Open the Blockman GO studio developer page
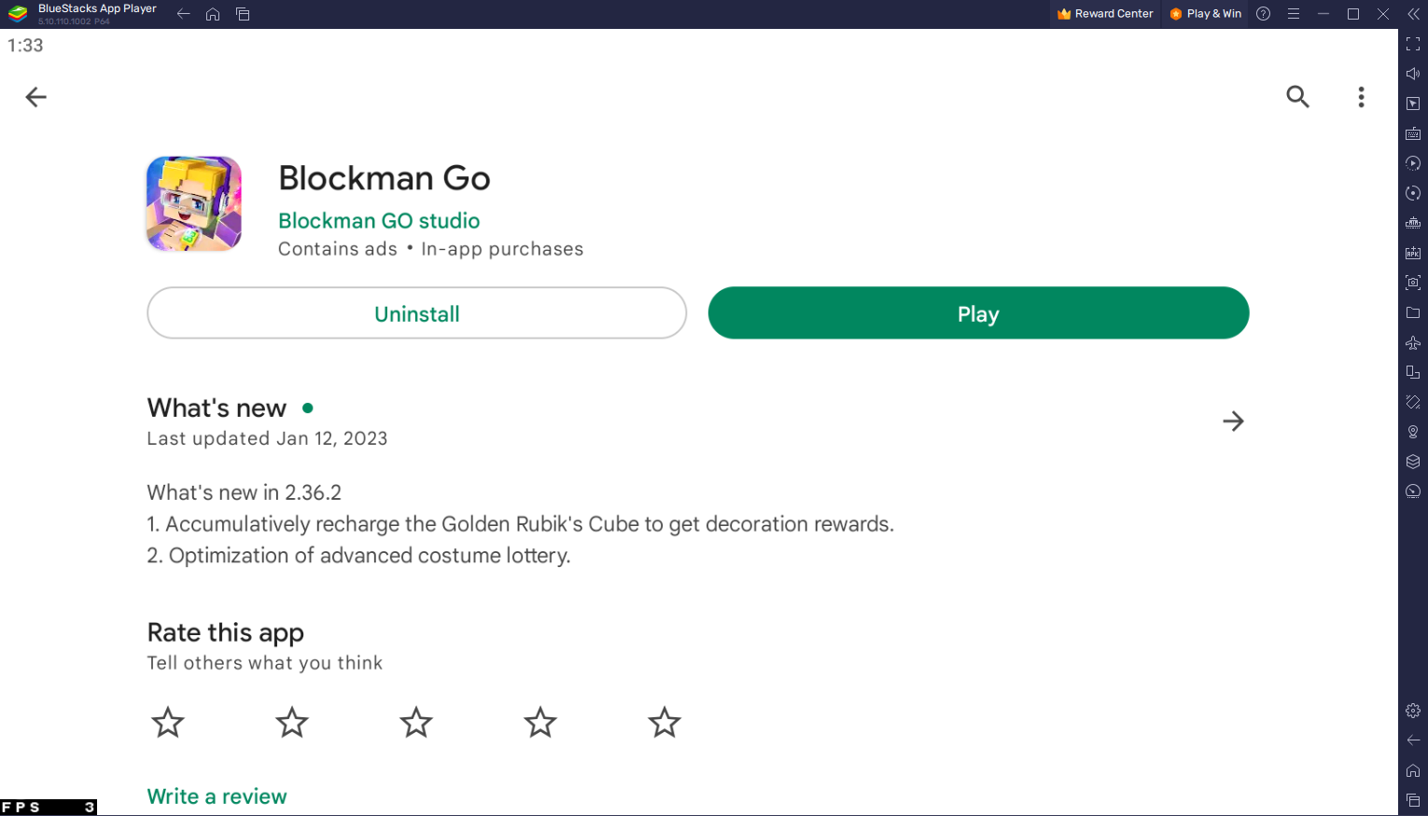This screenshot has height=816, width=1428. pos(379,221)
